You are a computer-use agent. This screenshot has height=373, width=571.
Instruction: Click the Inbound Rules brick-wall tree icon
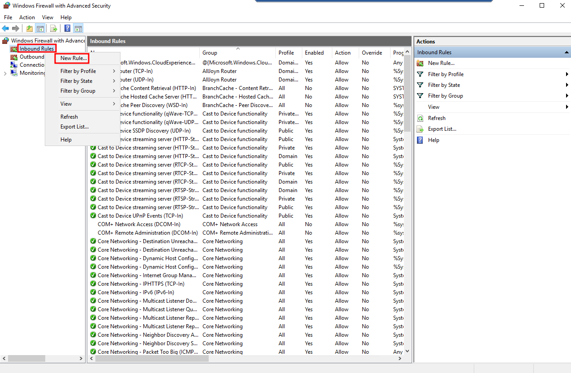14,49
